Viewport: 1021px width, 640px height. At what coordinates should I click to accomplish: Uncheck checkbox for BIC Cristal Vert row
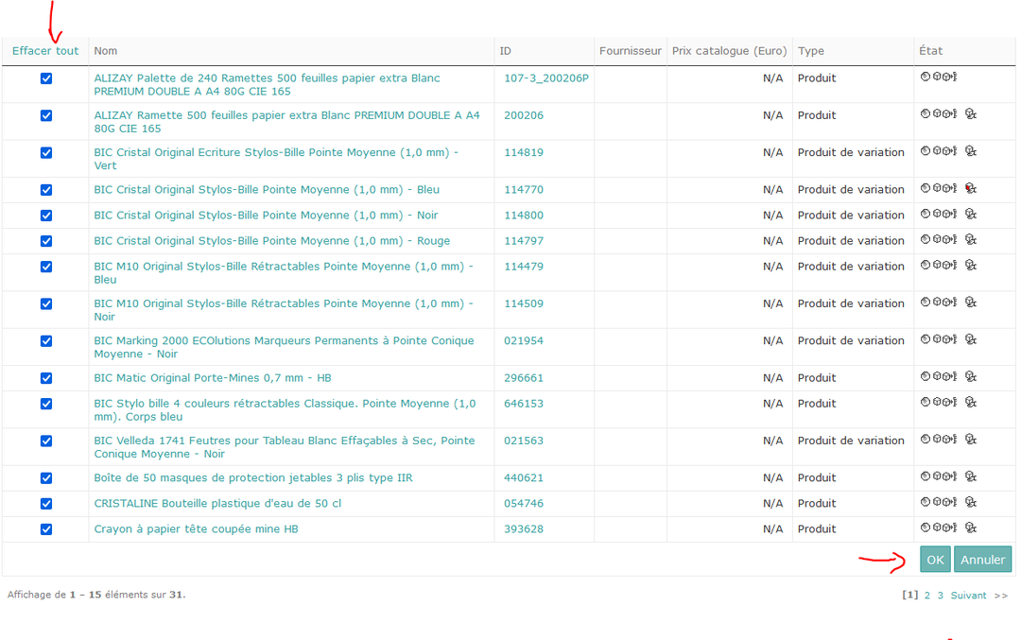click(46, 153)
